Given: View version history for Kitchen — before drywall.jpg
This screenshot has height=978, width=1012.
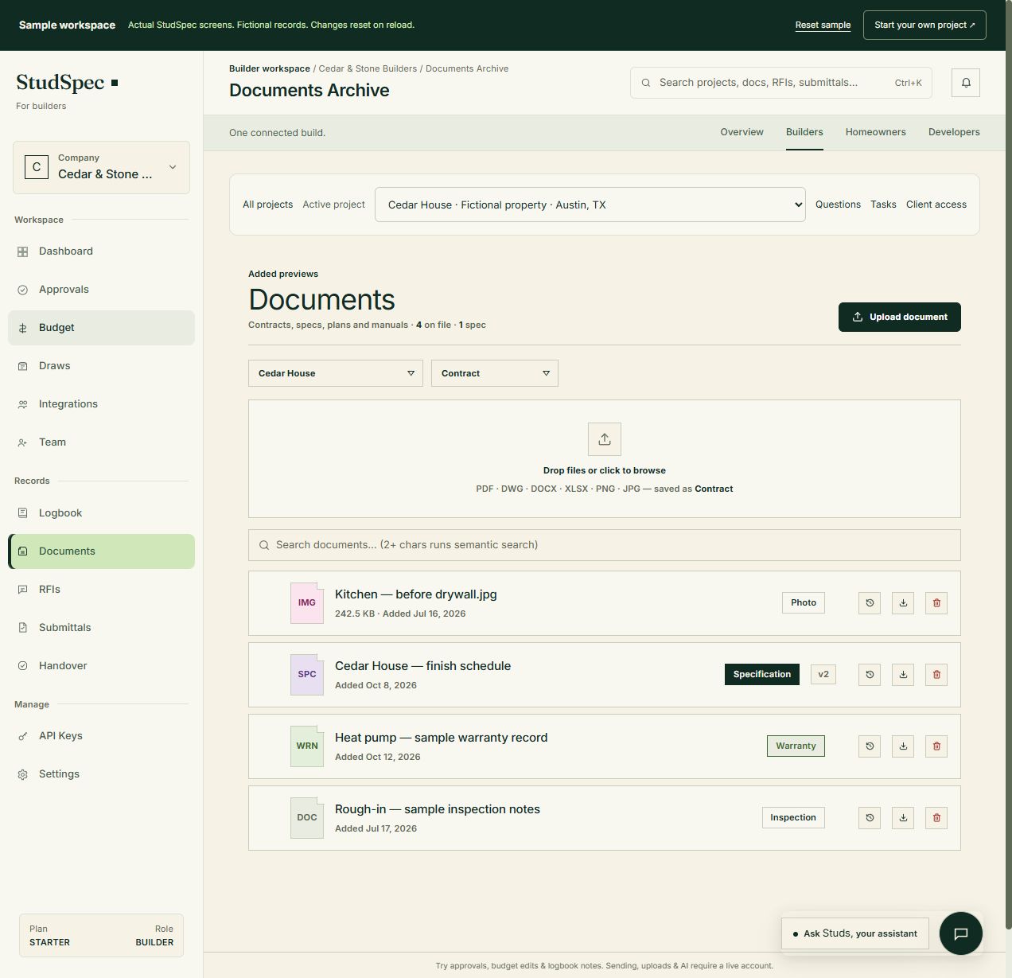Looking at the screenshot, I should (870, 603).
